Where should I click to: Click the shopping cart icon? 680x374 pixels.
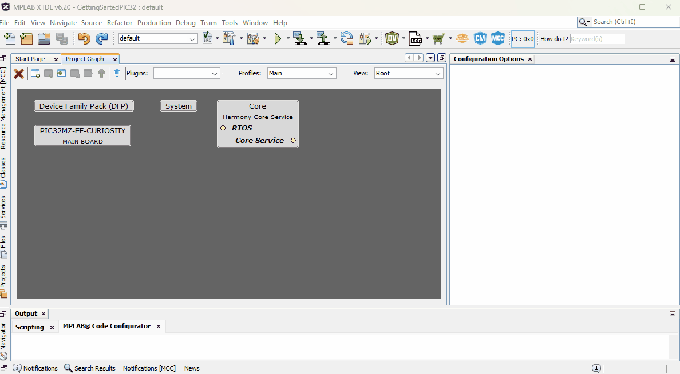point(438,38)
